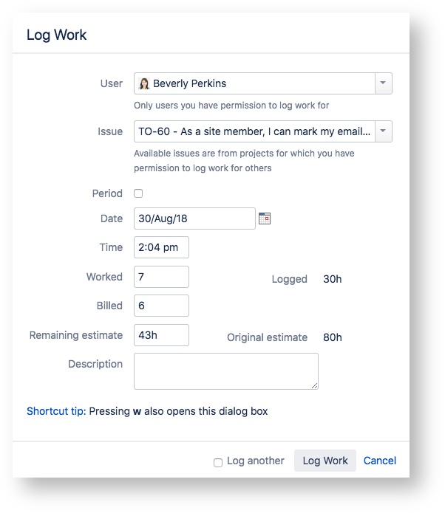Select the TO-60 issue combo box text
This screenshot has height=513, width=445.
[x=254, y=131]
